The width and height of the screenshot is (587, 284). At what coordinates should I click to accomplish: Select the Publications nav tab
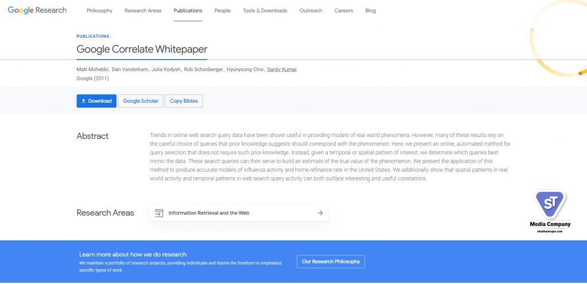(x=188, y=10)
